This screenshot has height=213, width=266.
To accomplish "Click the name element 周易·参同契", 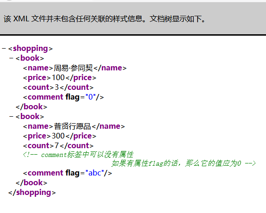I will (x=75, y=68).
